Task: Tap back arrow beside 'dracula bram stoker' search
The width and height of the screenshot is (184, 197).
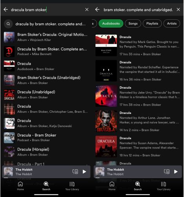Action: point(6,9)
